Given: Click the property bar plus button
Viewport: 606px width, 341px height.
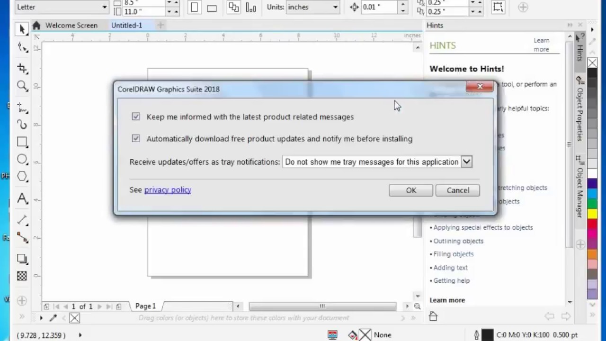Looking at the screenshot, I should pos(523,7).
